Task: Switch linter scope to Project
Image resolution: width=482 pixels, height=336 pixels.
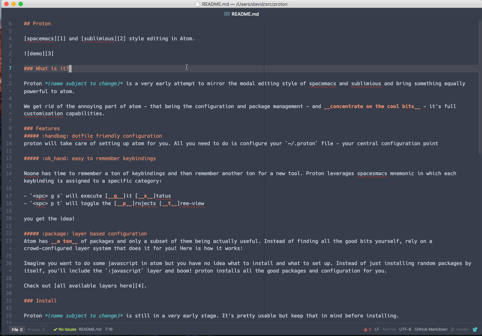Action: coord(36,330)
